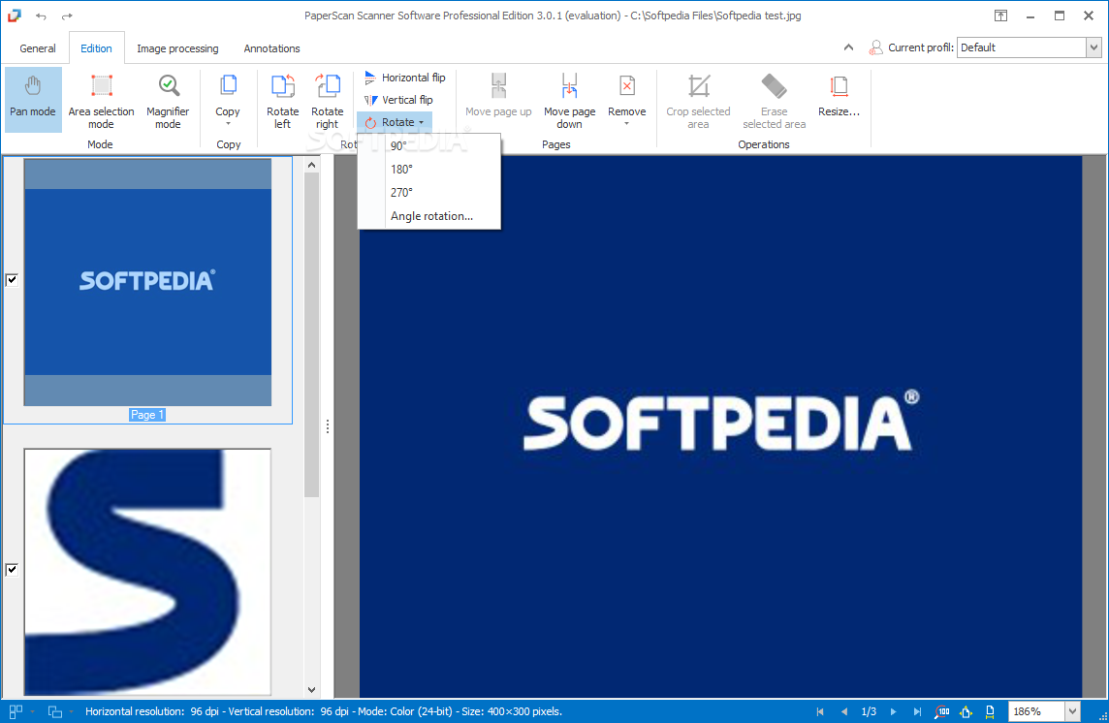Click the 1/3 page counter

click(x=869, y=711)
